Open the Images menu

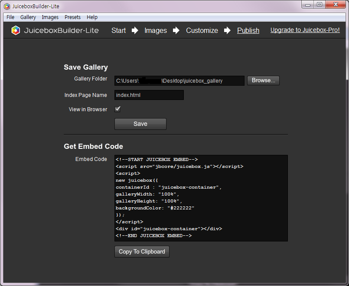(50, 17)
